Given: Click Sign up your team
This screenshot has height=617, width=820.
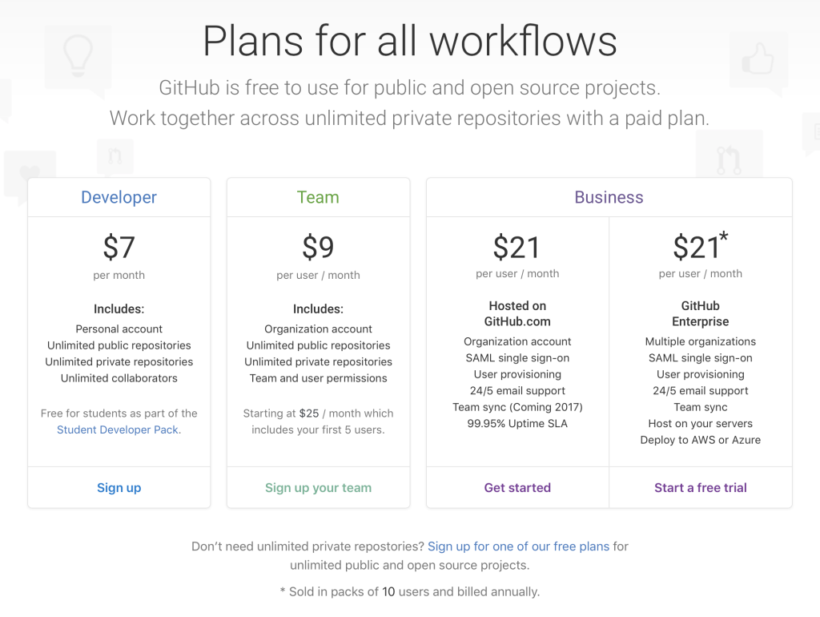Looking at the screenshot, I should (x=318, y=487).
